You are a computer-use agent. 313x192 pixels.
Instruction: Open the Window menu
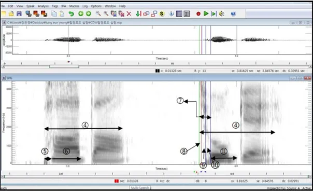110,6
